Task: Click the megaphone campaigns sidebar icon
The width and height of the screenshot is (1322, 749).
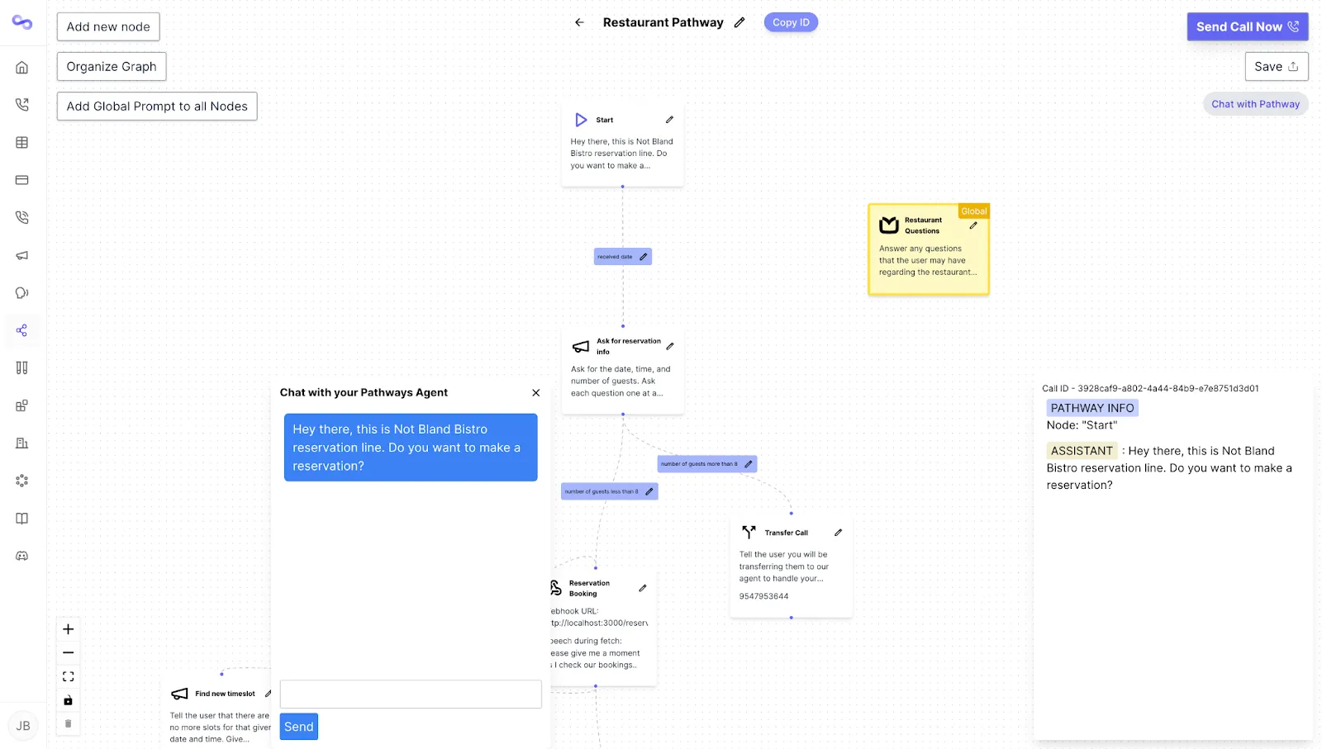Action: (x=22, y=255)
